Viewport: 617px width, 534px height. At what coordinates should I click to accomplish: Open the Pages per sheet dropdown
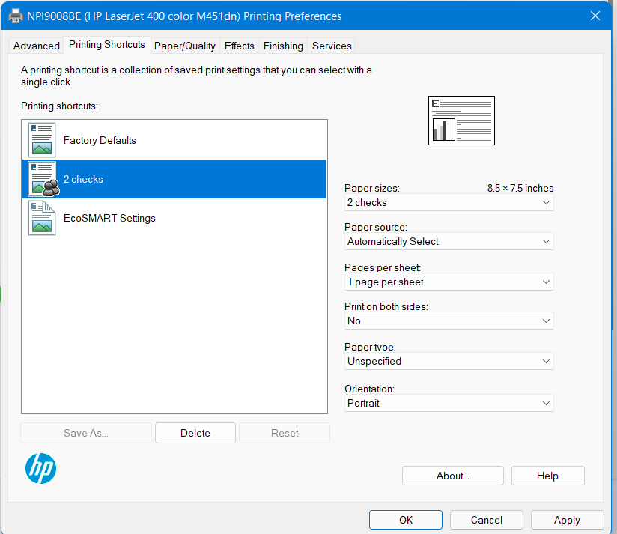coord(449,282)
